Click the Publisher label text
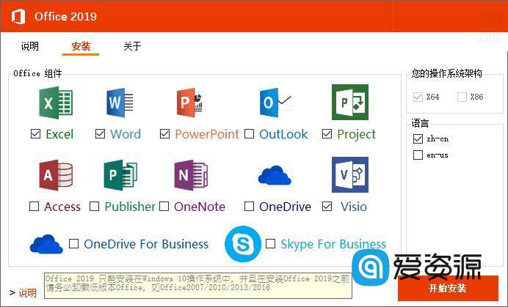 click(x=130, y=207)
